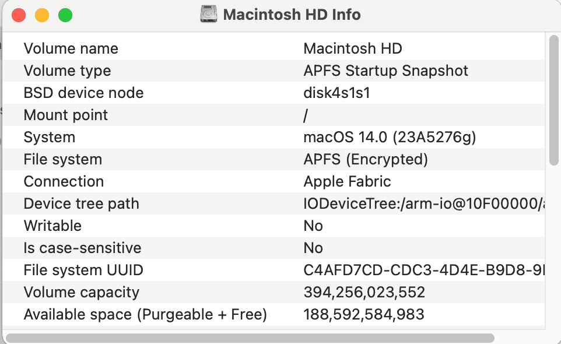This screenshot has width=561, height=344.
Task: Click the Macintosh HD disk icon in title bar
Action: tap(209, 15)
